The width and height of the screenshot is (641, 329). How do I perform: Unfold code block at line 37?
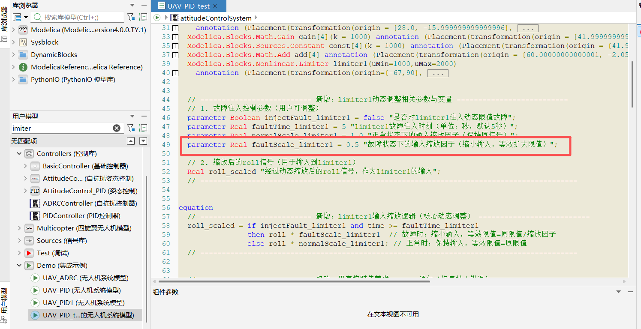175,55
